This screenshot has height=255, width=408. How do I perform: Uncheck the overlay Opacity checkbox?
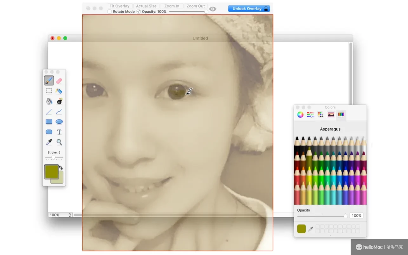138,11
